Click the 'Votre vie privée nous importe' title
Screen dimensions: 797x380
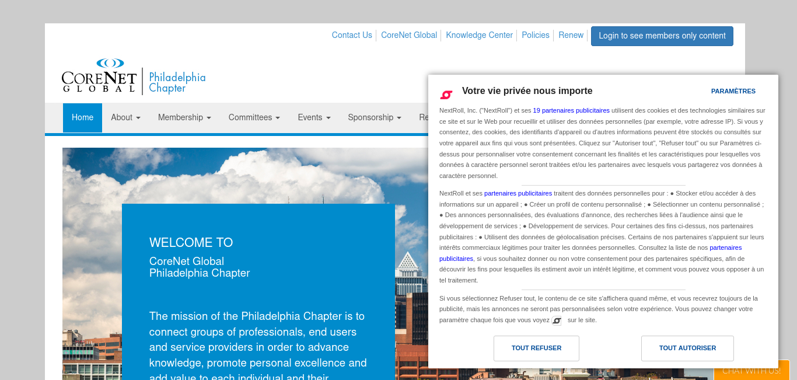(x=527, y=91)
